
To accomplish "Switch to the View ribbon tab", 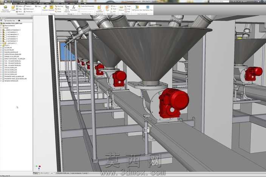I will pos(47,3).
